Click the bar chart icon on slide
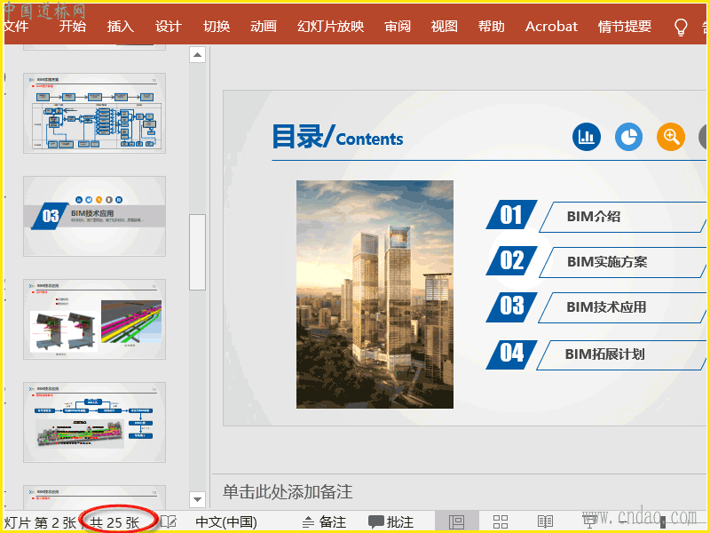This screenshot has width=710, height=533. pyautogui.click(x=587, y=137)
